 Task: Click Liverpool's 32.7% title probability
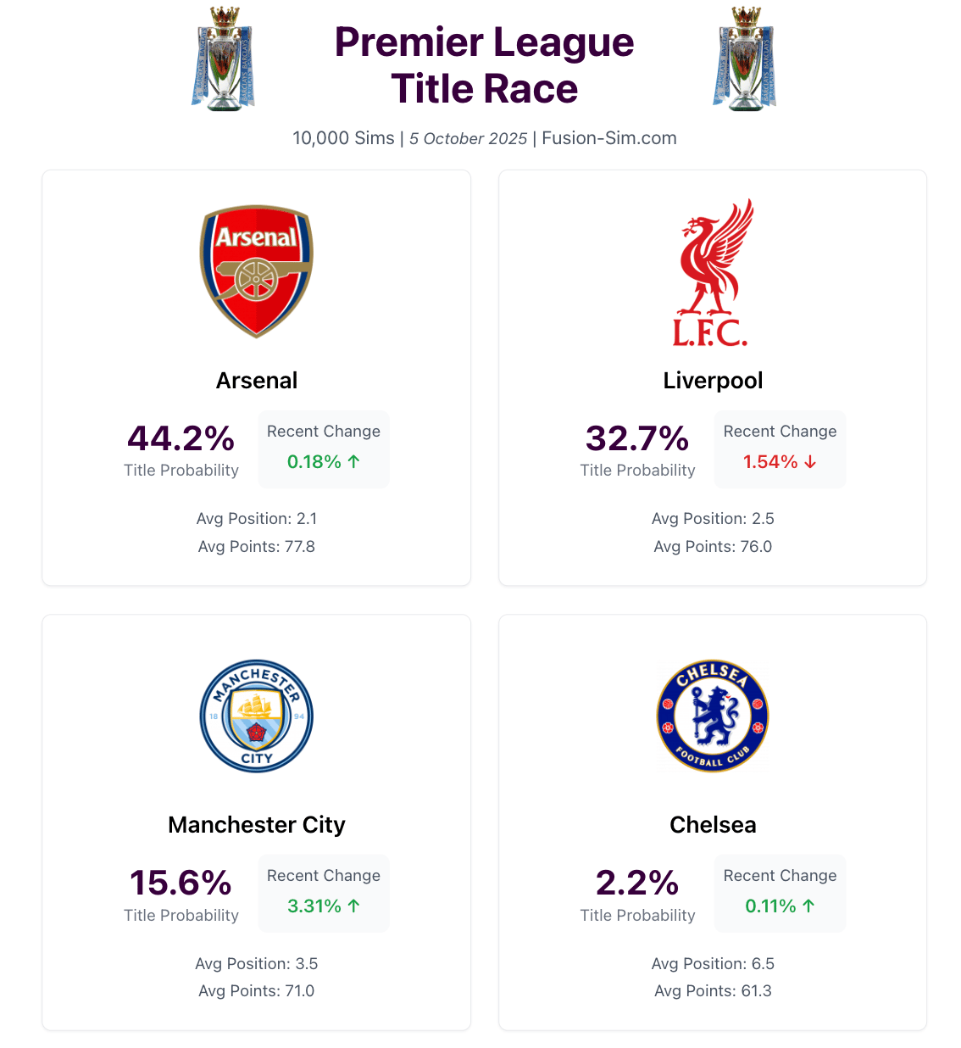point(637,438)
